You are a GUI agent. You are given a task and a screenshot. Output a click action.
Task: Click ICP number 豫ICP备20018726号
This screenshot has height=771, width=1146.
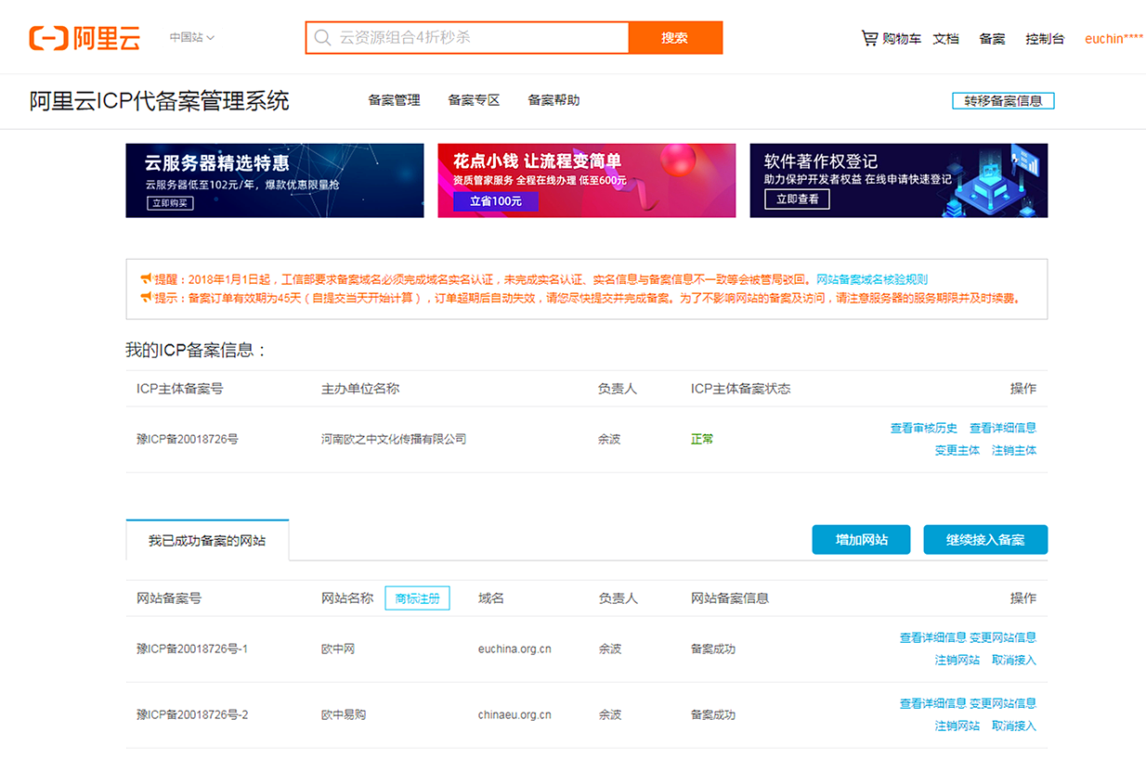[x=187, y=439]
